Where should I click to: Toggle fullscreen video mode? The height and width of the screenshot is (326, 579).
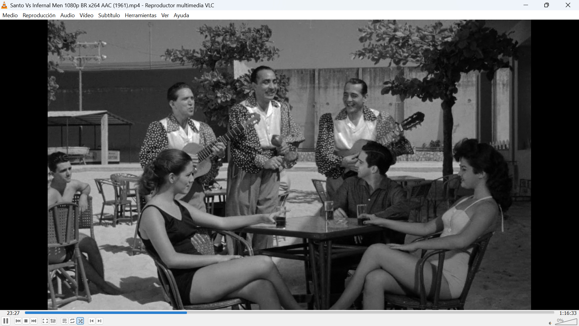tap(45, 321)
